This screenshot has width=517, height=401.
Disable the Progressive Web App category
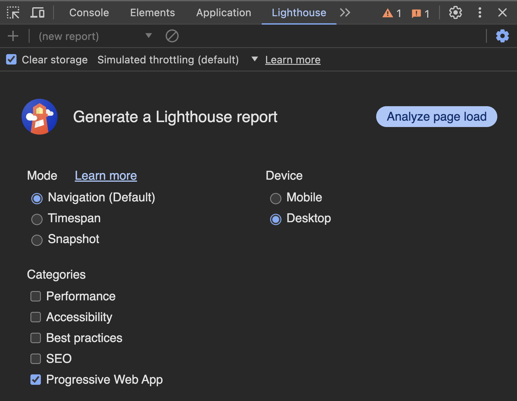(x=35, y=380)
